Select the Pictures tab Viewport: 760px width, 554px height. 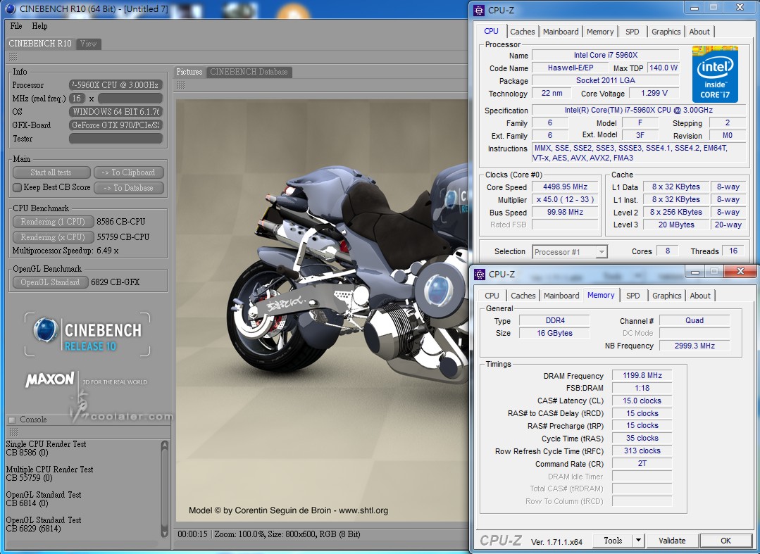pos(189,72)
